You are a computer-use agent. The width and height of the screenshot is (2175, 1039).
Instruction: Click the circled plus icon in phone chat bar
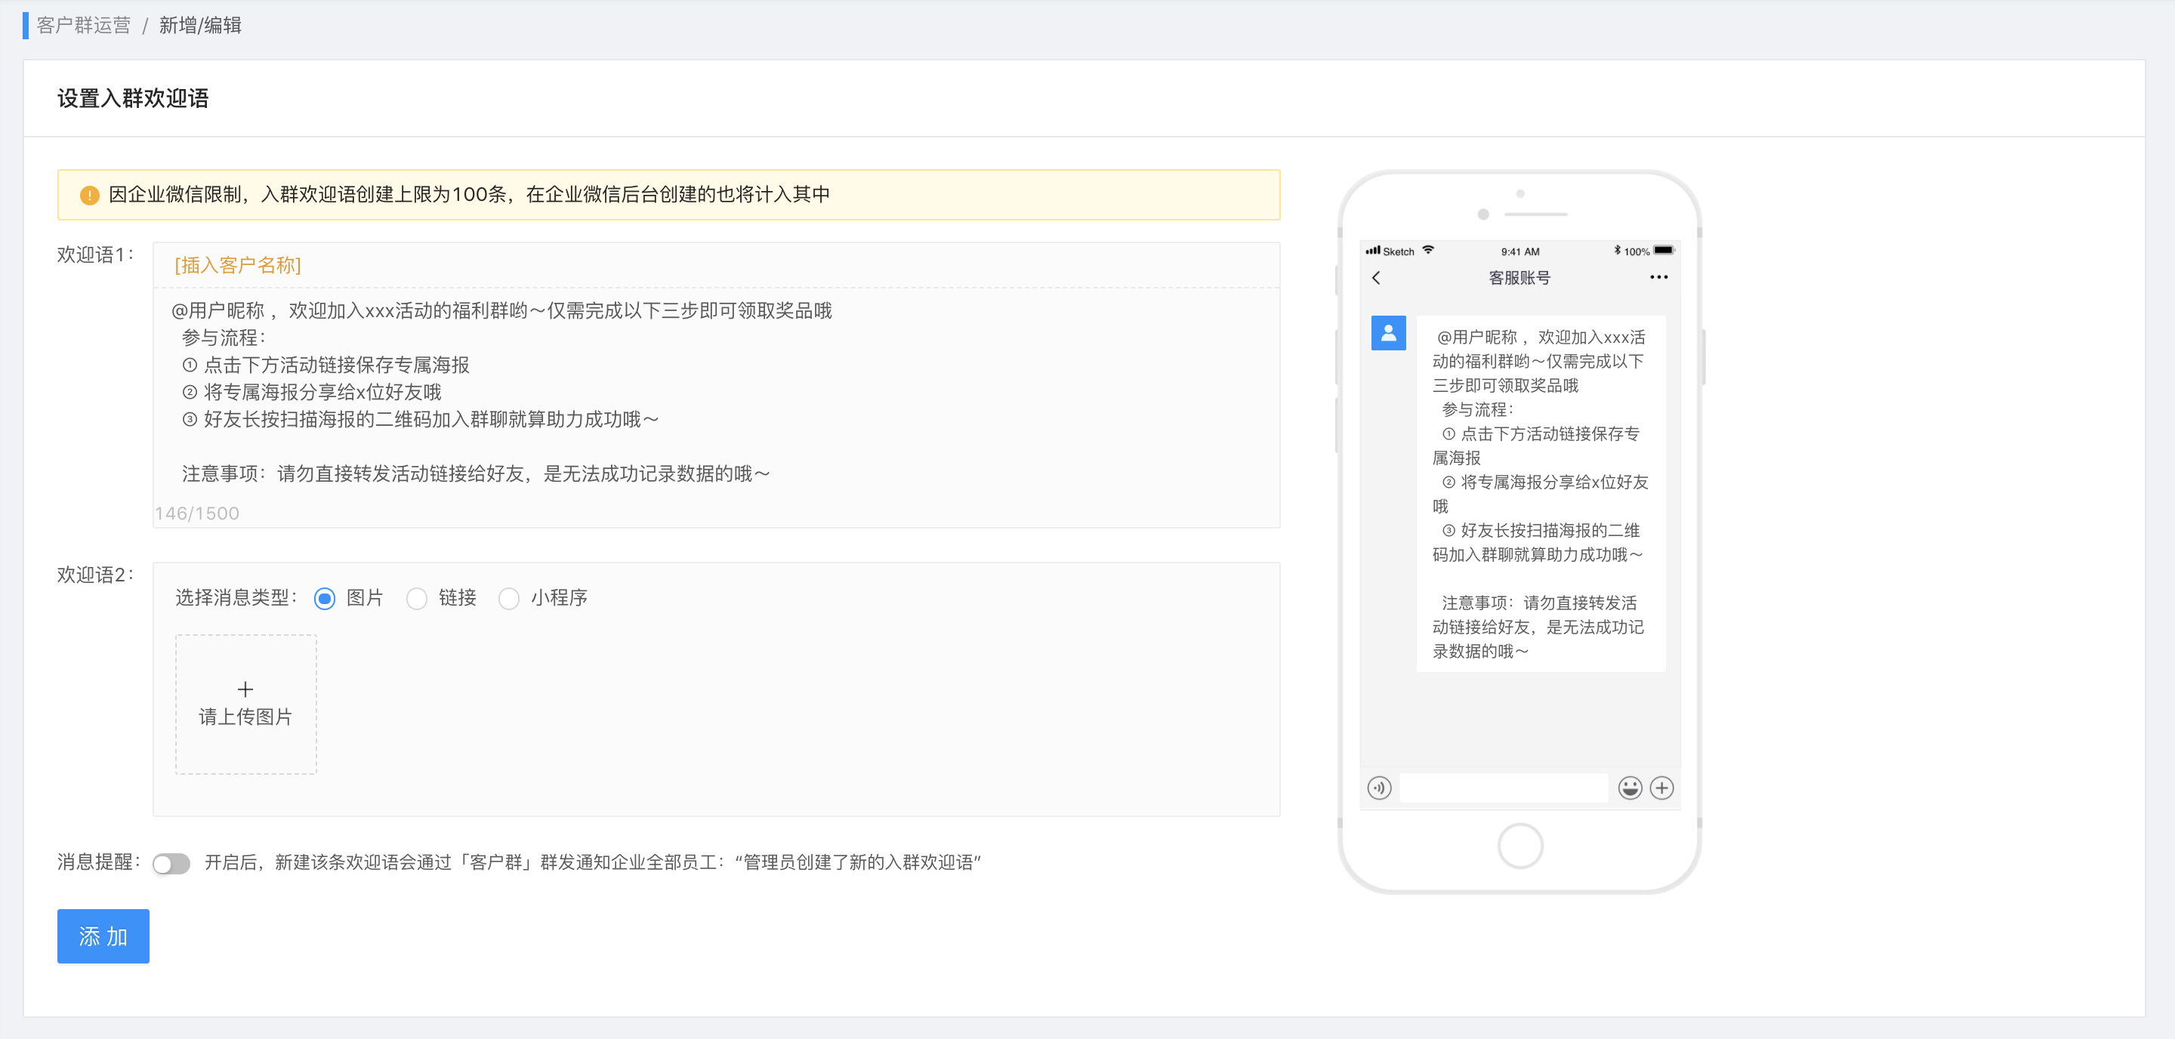[x=1661, y=788]
